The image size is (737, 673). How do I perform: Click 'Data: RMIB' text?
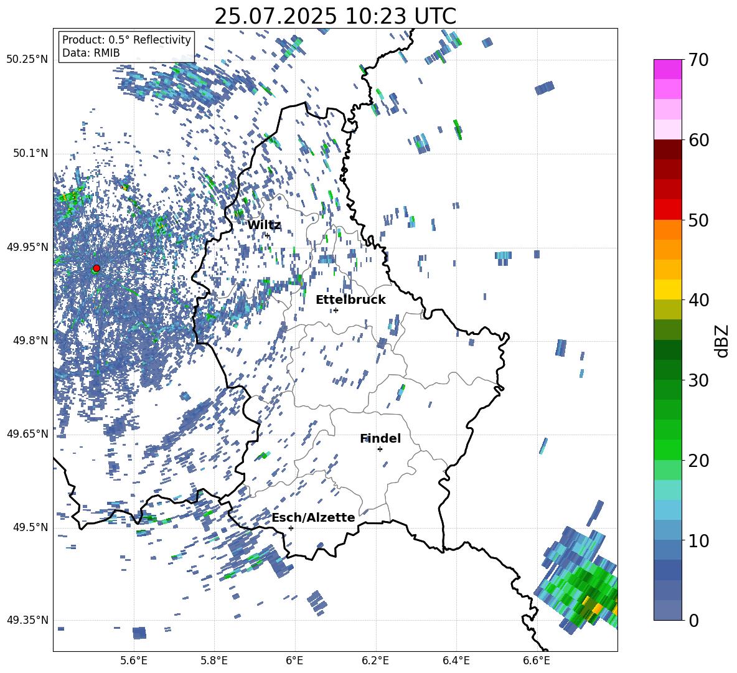(x=91, y=53)
